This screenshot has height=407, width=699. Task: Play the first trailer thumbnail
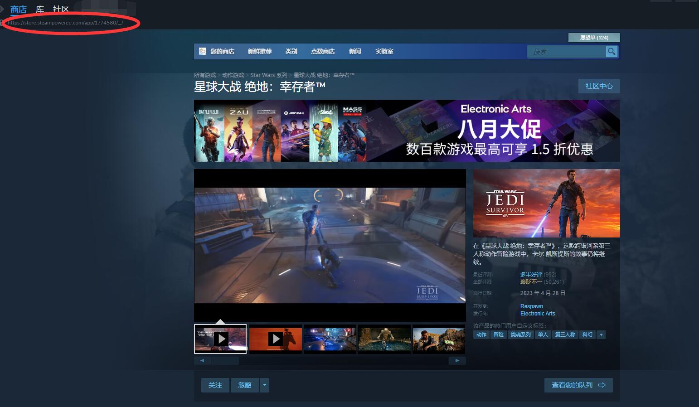(220, 339)
